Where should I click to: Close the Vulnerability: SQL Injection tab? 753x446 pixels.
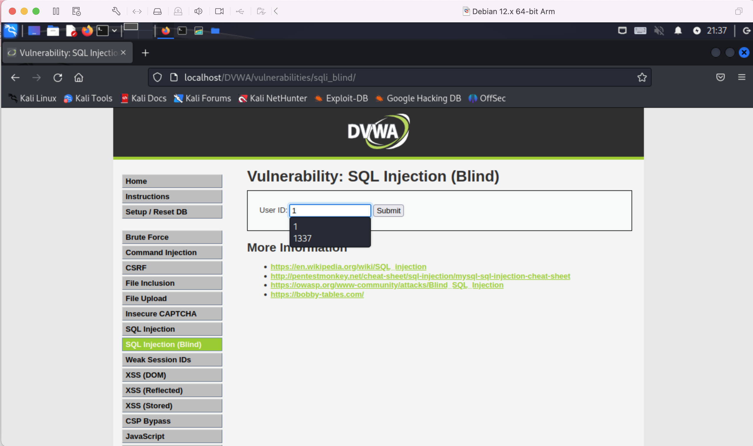(123, 53)
